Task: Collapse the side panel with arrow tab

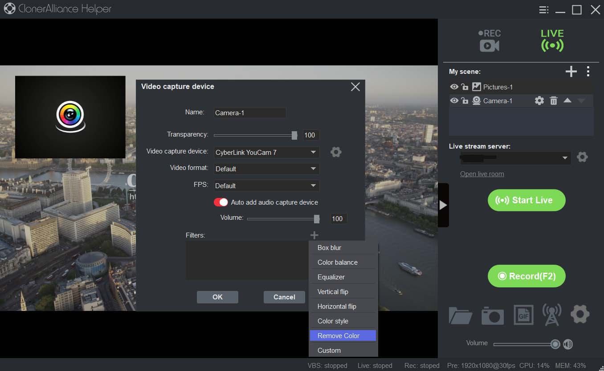Action: (443, 205)
